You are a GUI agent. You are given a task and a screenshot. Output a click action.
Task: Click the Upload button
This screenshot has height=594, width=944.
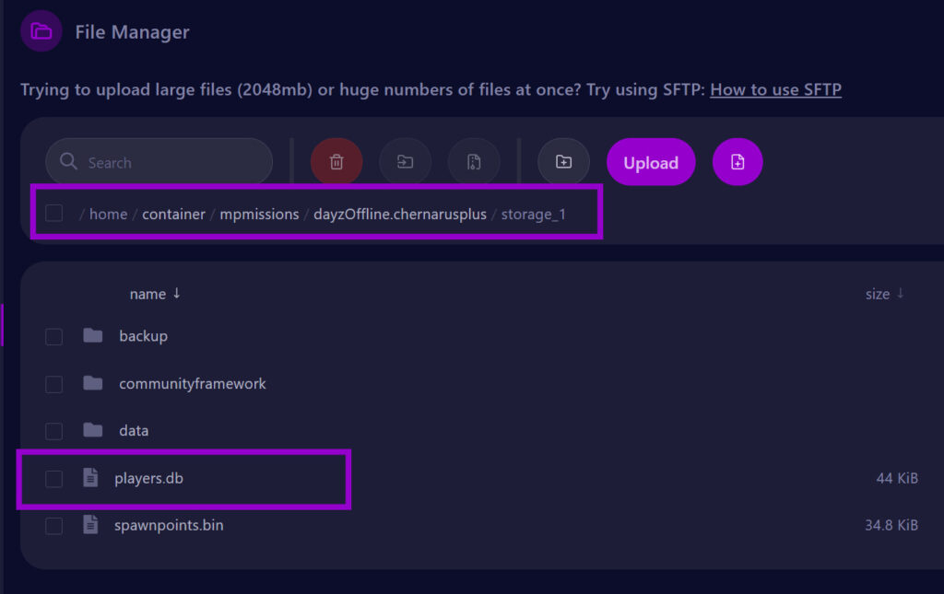[651, 161]
